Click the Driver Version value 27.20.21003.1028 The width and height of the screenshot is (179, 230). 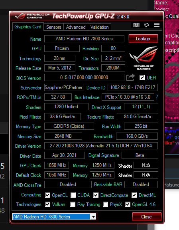coord(101,146)
